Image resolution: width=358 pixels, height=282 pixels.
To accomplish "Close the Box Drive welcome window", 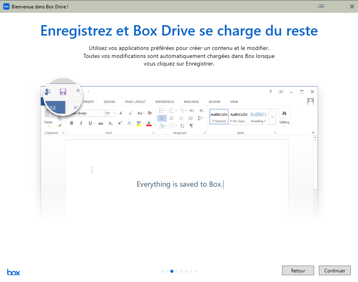I will click(x=352, y=6).
